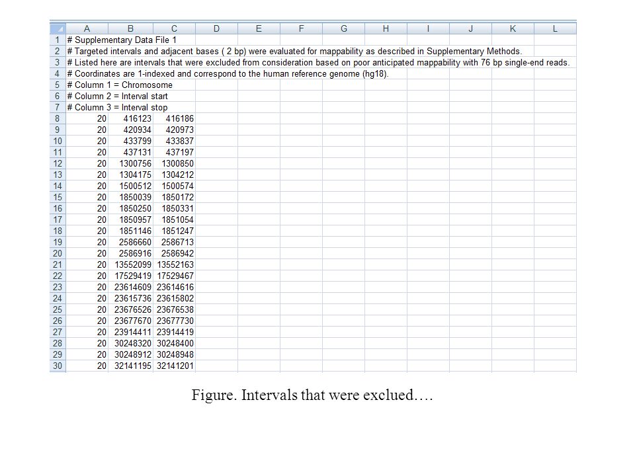Select cell with value 420934

(x=130, y=130)
